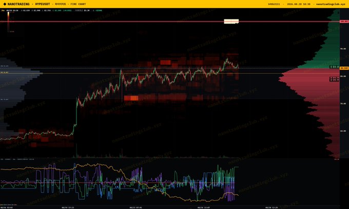The image size is (349, 209).
Task: Click the 08/30 time axis label
Action: 272,207
